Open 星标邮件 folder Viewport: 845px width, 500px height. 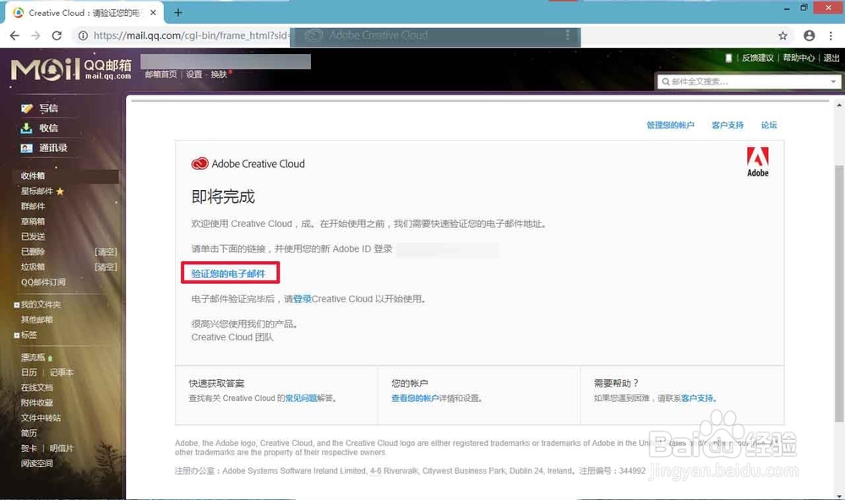click(x=36, y=191)
